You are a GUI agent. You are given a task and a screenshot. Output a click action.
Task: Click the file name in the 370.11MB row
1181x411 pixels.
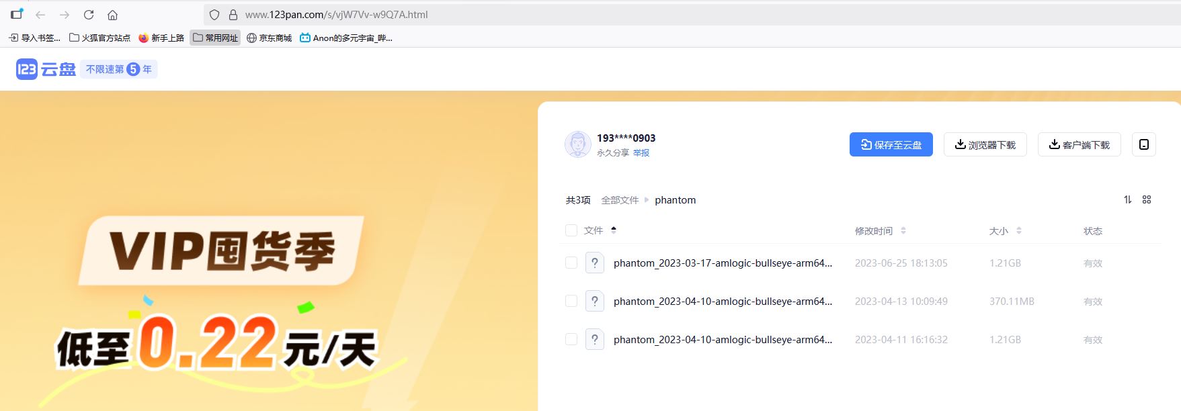click(x=723, y=302)
